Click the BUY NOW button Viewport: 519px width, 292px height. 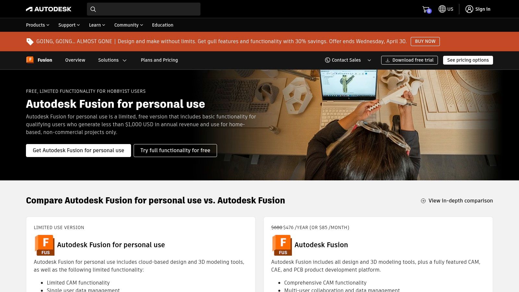pos(425,42)
